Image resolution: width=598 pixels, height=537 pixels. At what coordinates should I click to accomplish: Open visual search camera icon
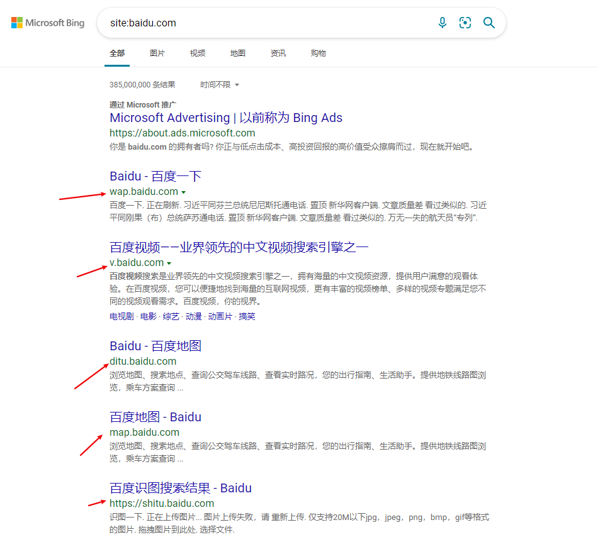click(x=465, y=23)
